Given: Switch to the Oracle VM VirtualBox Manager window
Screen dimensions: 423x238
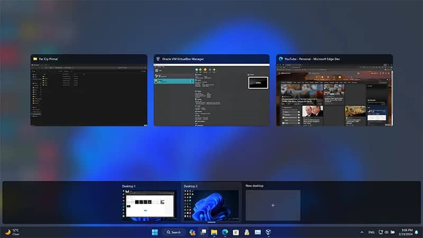Looking at the screenshot, I should point(212,90).
